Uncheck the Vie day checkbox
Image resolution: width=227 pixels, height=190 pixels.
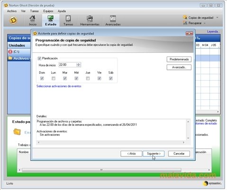point(99,78)
